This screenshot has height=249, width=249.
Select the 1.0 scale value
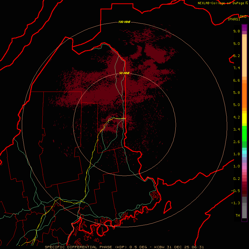coord(237,166)
